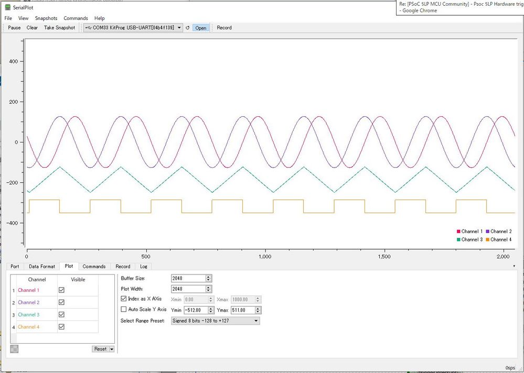524x373 pixels.
Task: Open the Commands menu
Action: pos(76,17)
